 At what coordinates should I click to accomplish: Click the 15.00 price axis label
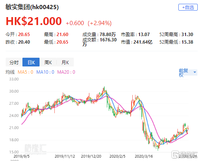pos(14,152)
